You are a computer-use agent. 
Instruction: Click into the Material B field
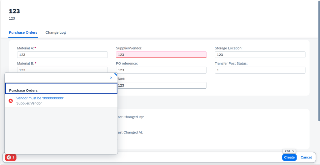point(62,70)
